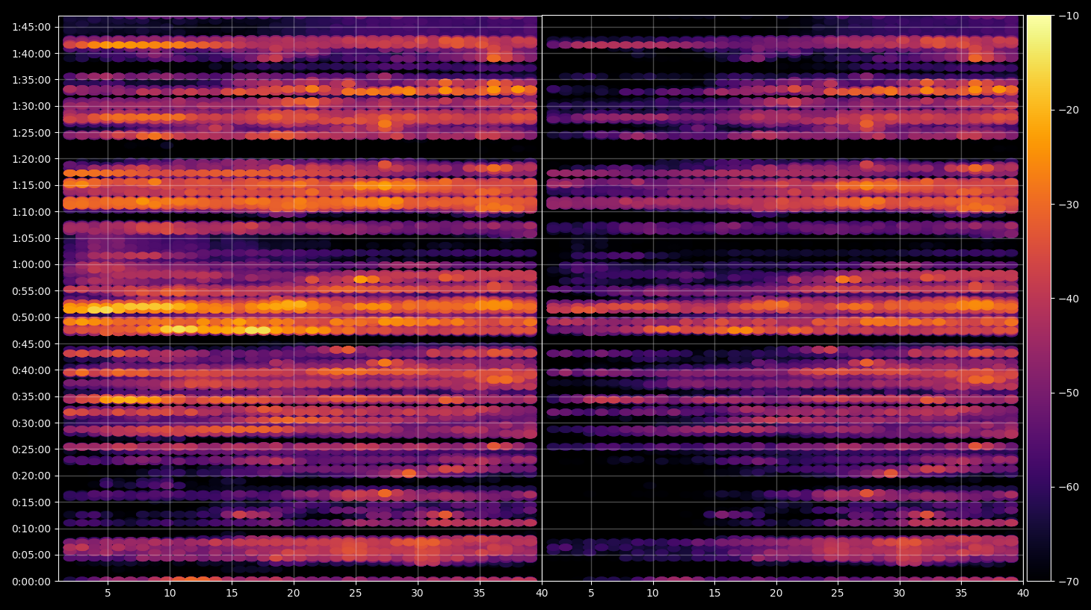This screenshot has width=1091, height=610.
Task: Click the −30 colorbar label
Action: (1069, 204)
